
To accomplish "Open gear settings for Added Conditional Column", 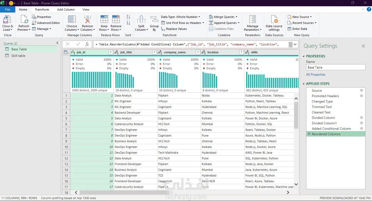I will (x=361, y=129).
